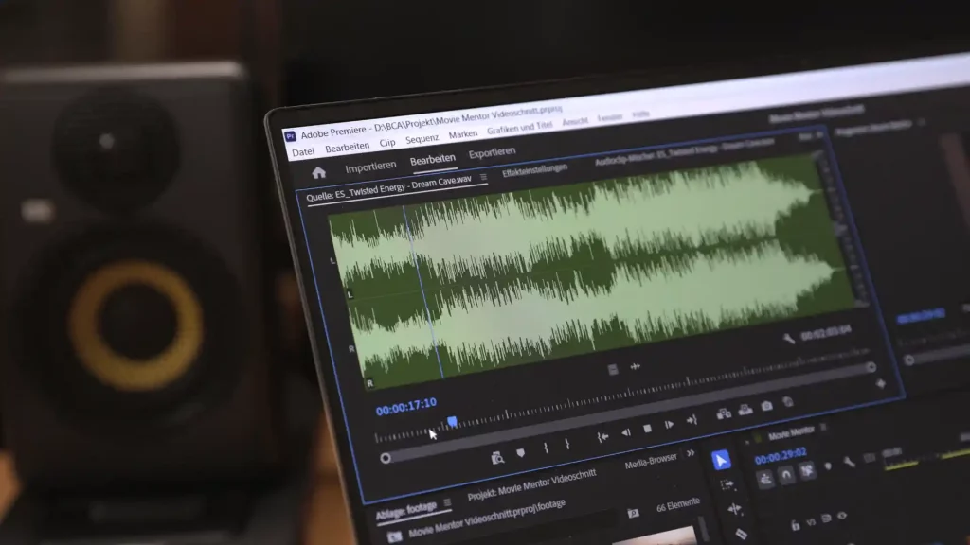Image resolution: width=970 pixels, height=545 pixels.
Task: Toggle Sync Lock on the V3 track
Action: 826,517
